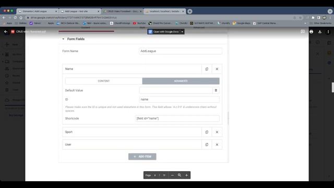Screen dimensions: 334x188
Task: Download the PDF file
Action: point(320,32)
